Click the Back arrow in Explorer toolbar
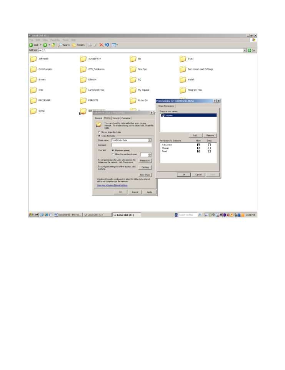The width and height of the screenshot is (285, 370). (x=31, y=45)
